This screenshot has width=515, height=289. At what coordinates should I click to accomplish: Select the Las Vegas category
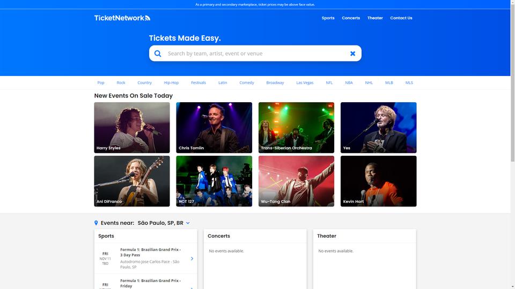tap(305, 82)
